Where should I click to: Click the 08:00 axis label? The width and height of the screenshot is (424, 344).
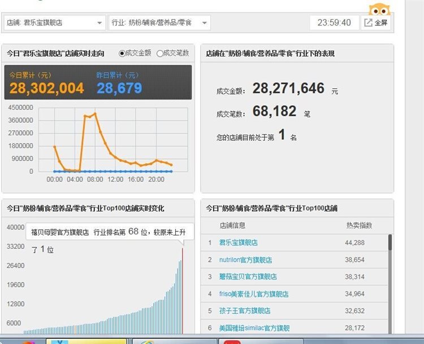pos(95,179)
